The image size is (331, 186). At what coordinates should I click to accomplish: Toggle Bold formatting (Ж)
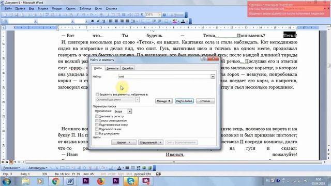click(x=93, y=21)
